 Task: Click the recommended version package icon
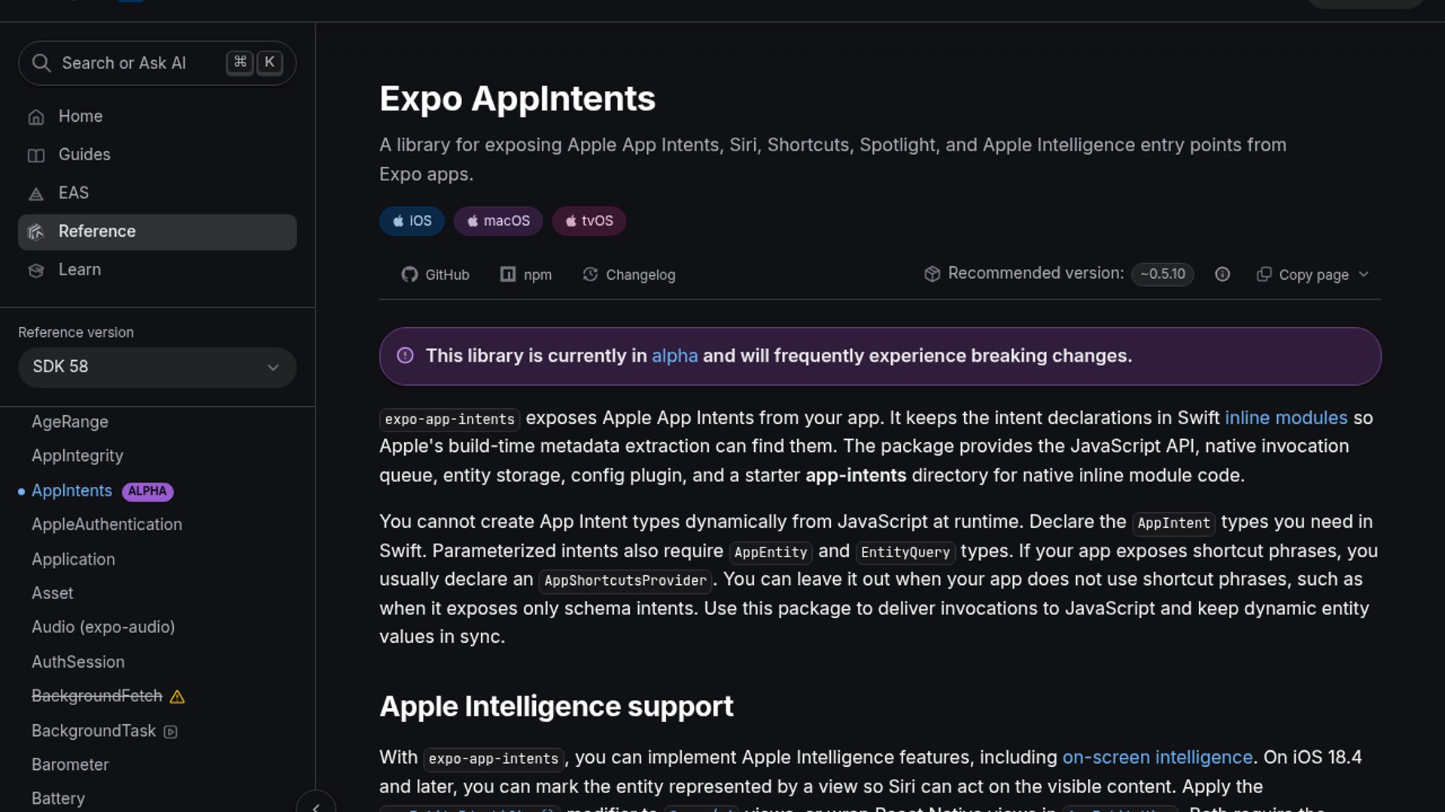[x=932, y=274]
